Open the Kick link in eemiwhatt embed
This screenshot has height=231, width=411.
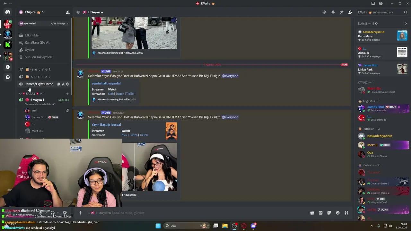pyautogui.click(x=111, y=94)
